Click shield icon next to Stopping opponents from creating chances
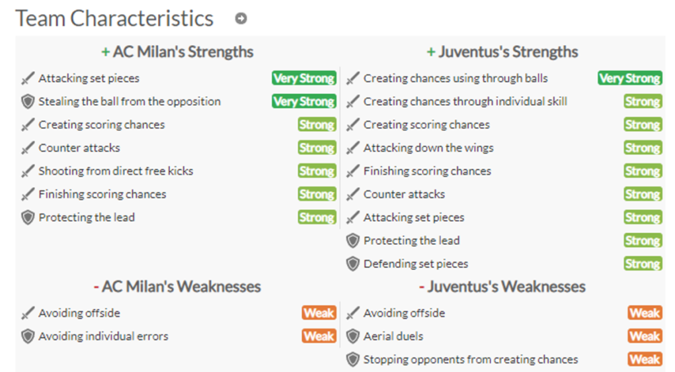675x372 pixels. pos(352,359)
